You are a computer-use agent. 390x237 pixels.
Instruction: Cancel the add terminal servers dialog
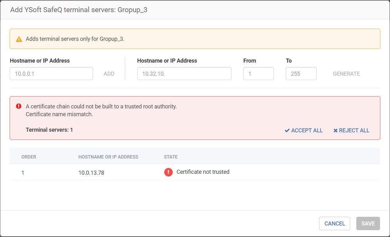tap(334, 223)
